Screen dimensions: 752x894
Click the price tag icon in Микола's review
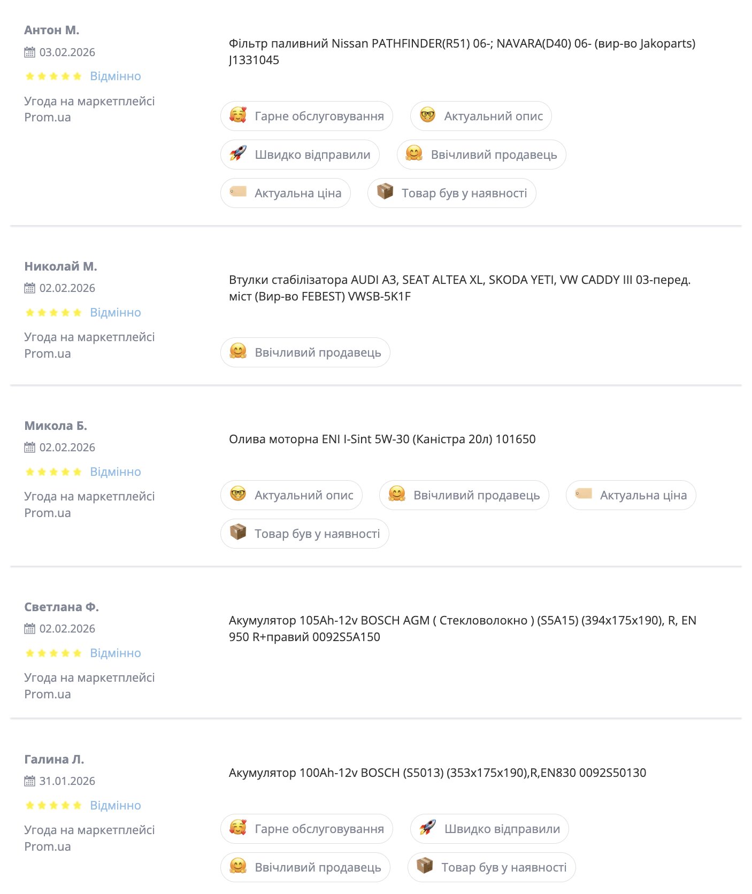584,494
